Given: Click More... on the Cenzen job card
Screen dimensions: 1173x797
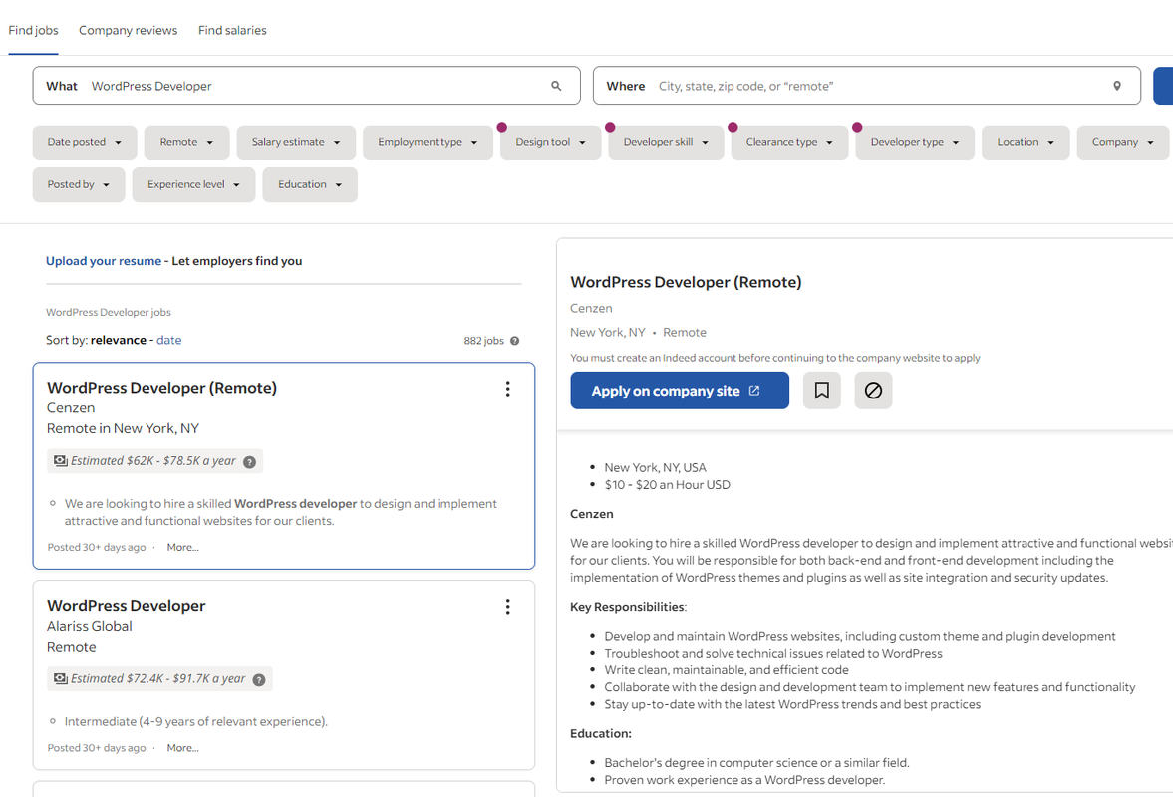Looking at the screenshot, I should click(x=182, y=547).
